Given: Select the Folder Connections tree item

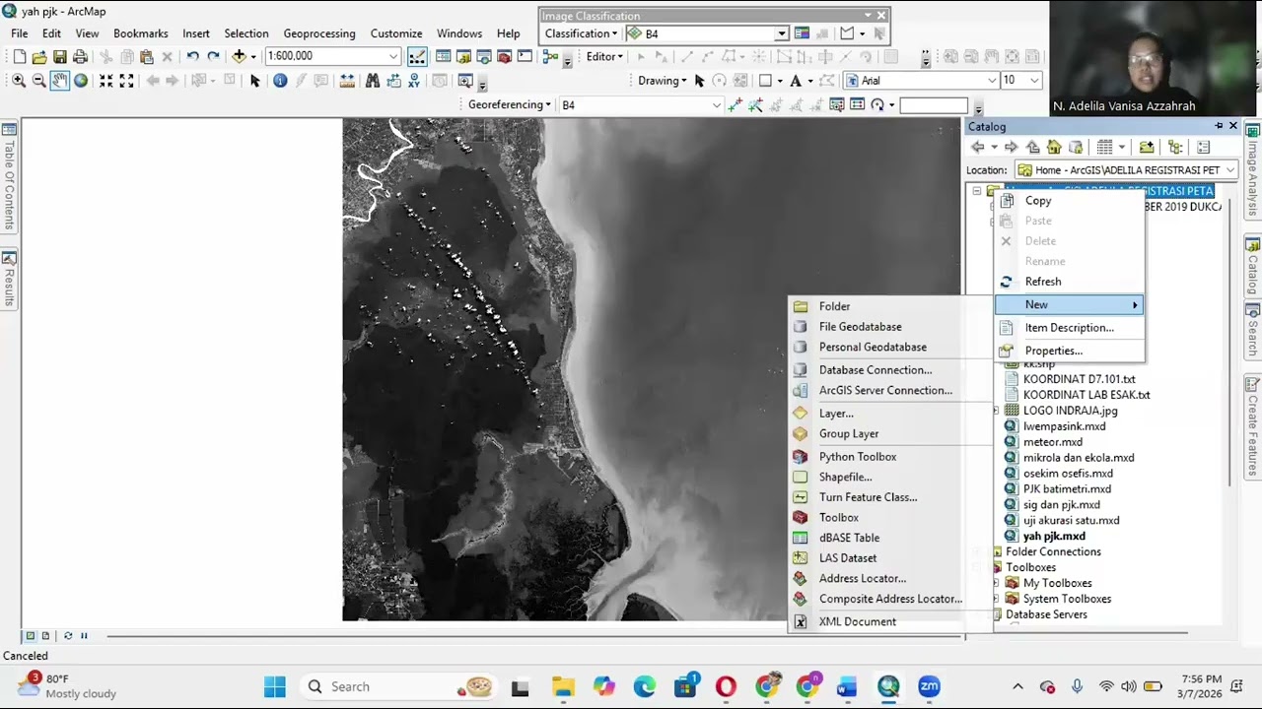Looking at the screenshot, I should click(x=1053, y=552).
